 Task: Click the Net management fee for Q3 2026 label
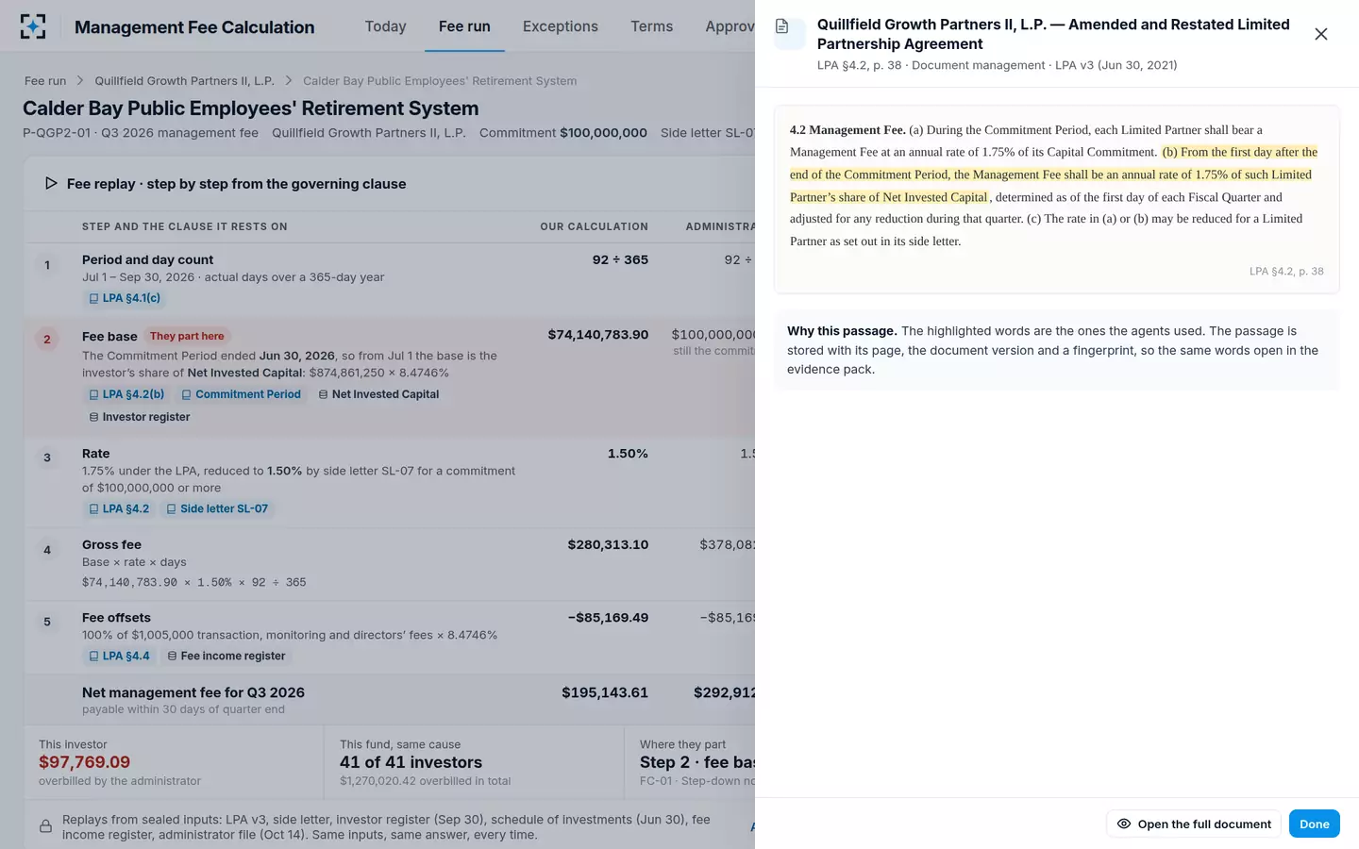tap(193, 692)
